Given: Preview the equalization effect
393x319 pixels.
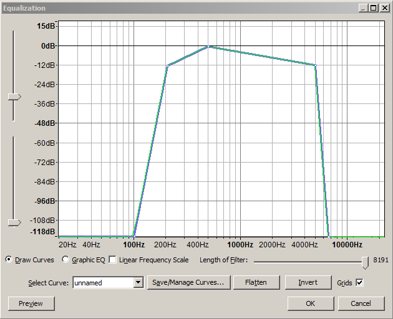Looking at the screenshot, I should coord(31,303).
